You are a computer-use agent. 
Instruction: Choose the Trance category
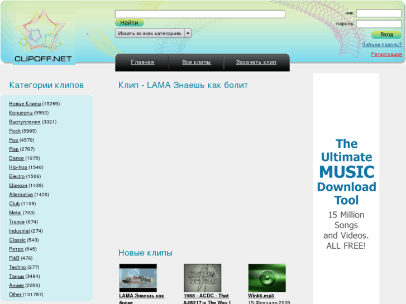17,222
